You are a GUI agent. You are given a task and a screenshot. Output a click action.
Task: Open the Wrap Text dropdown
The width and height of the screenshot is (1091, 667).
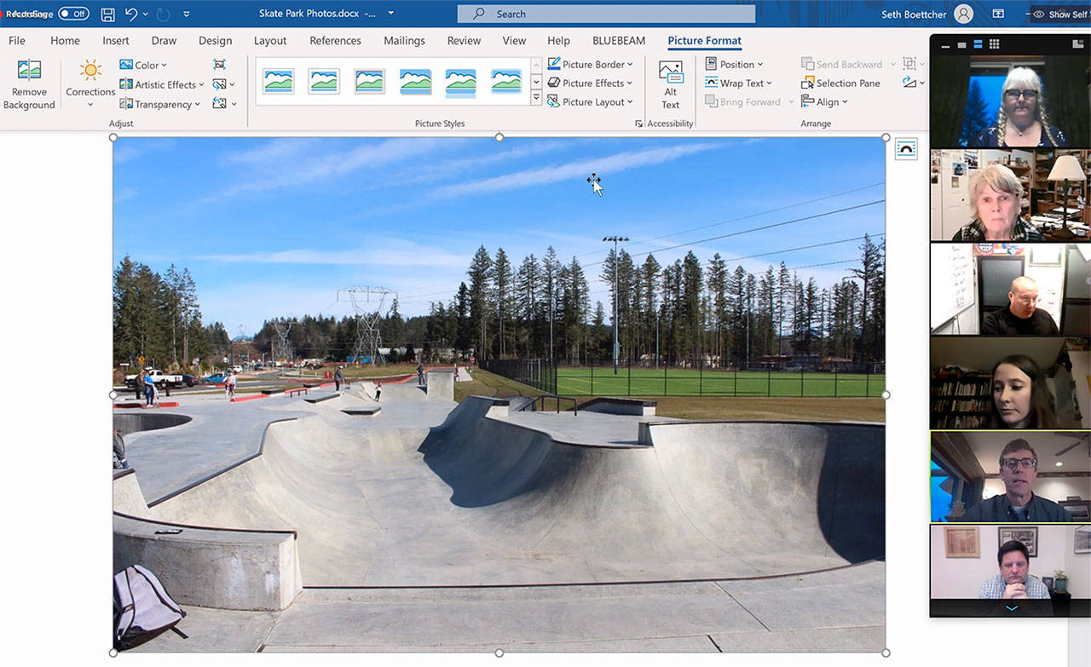pyautogui.click(x=739, y=83)
